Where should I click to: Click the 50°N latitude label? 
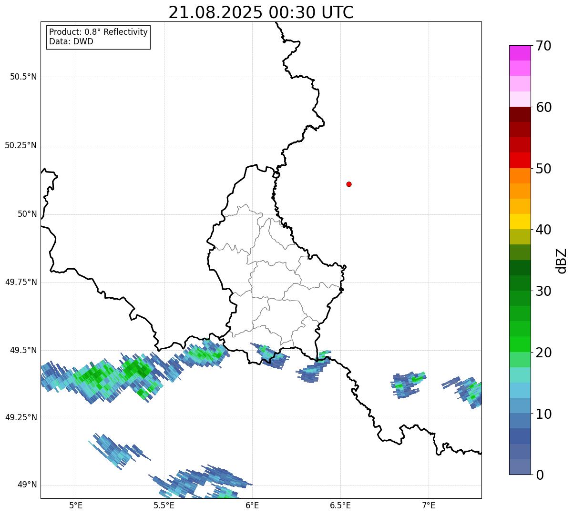click(x=27, y=214)
